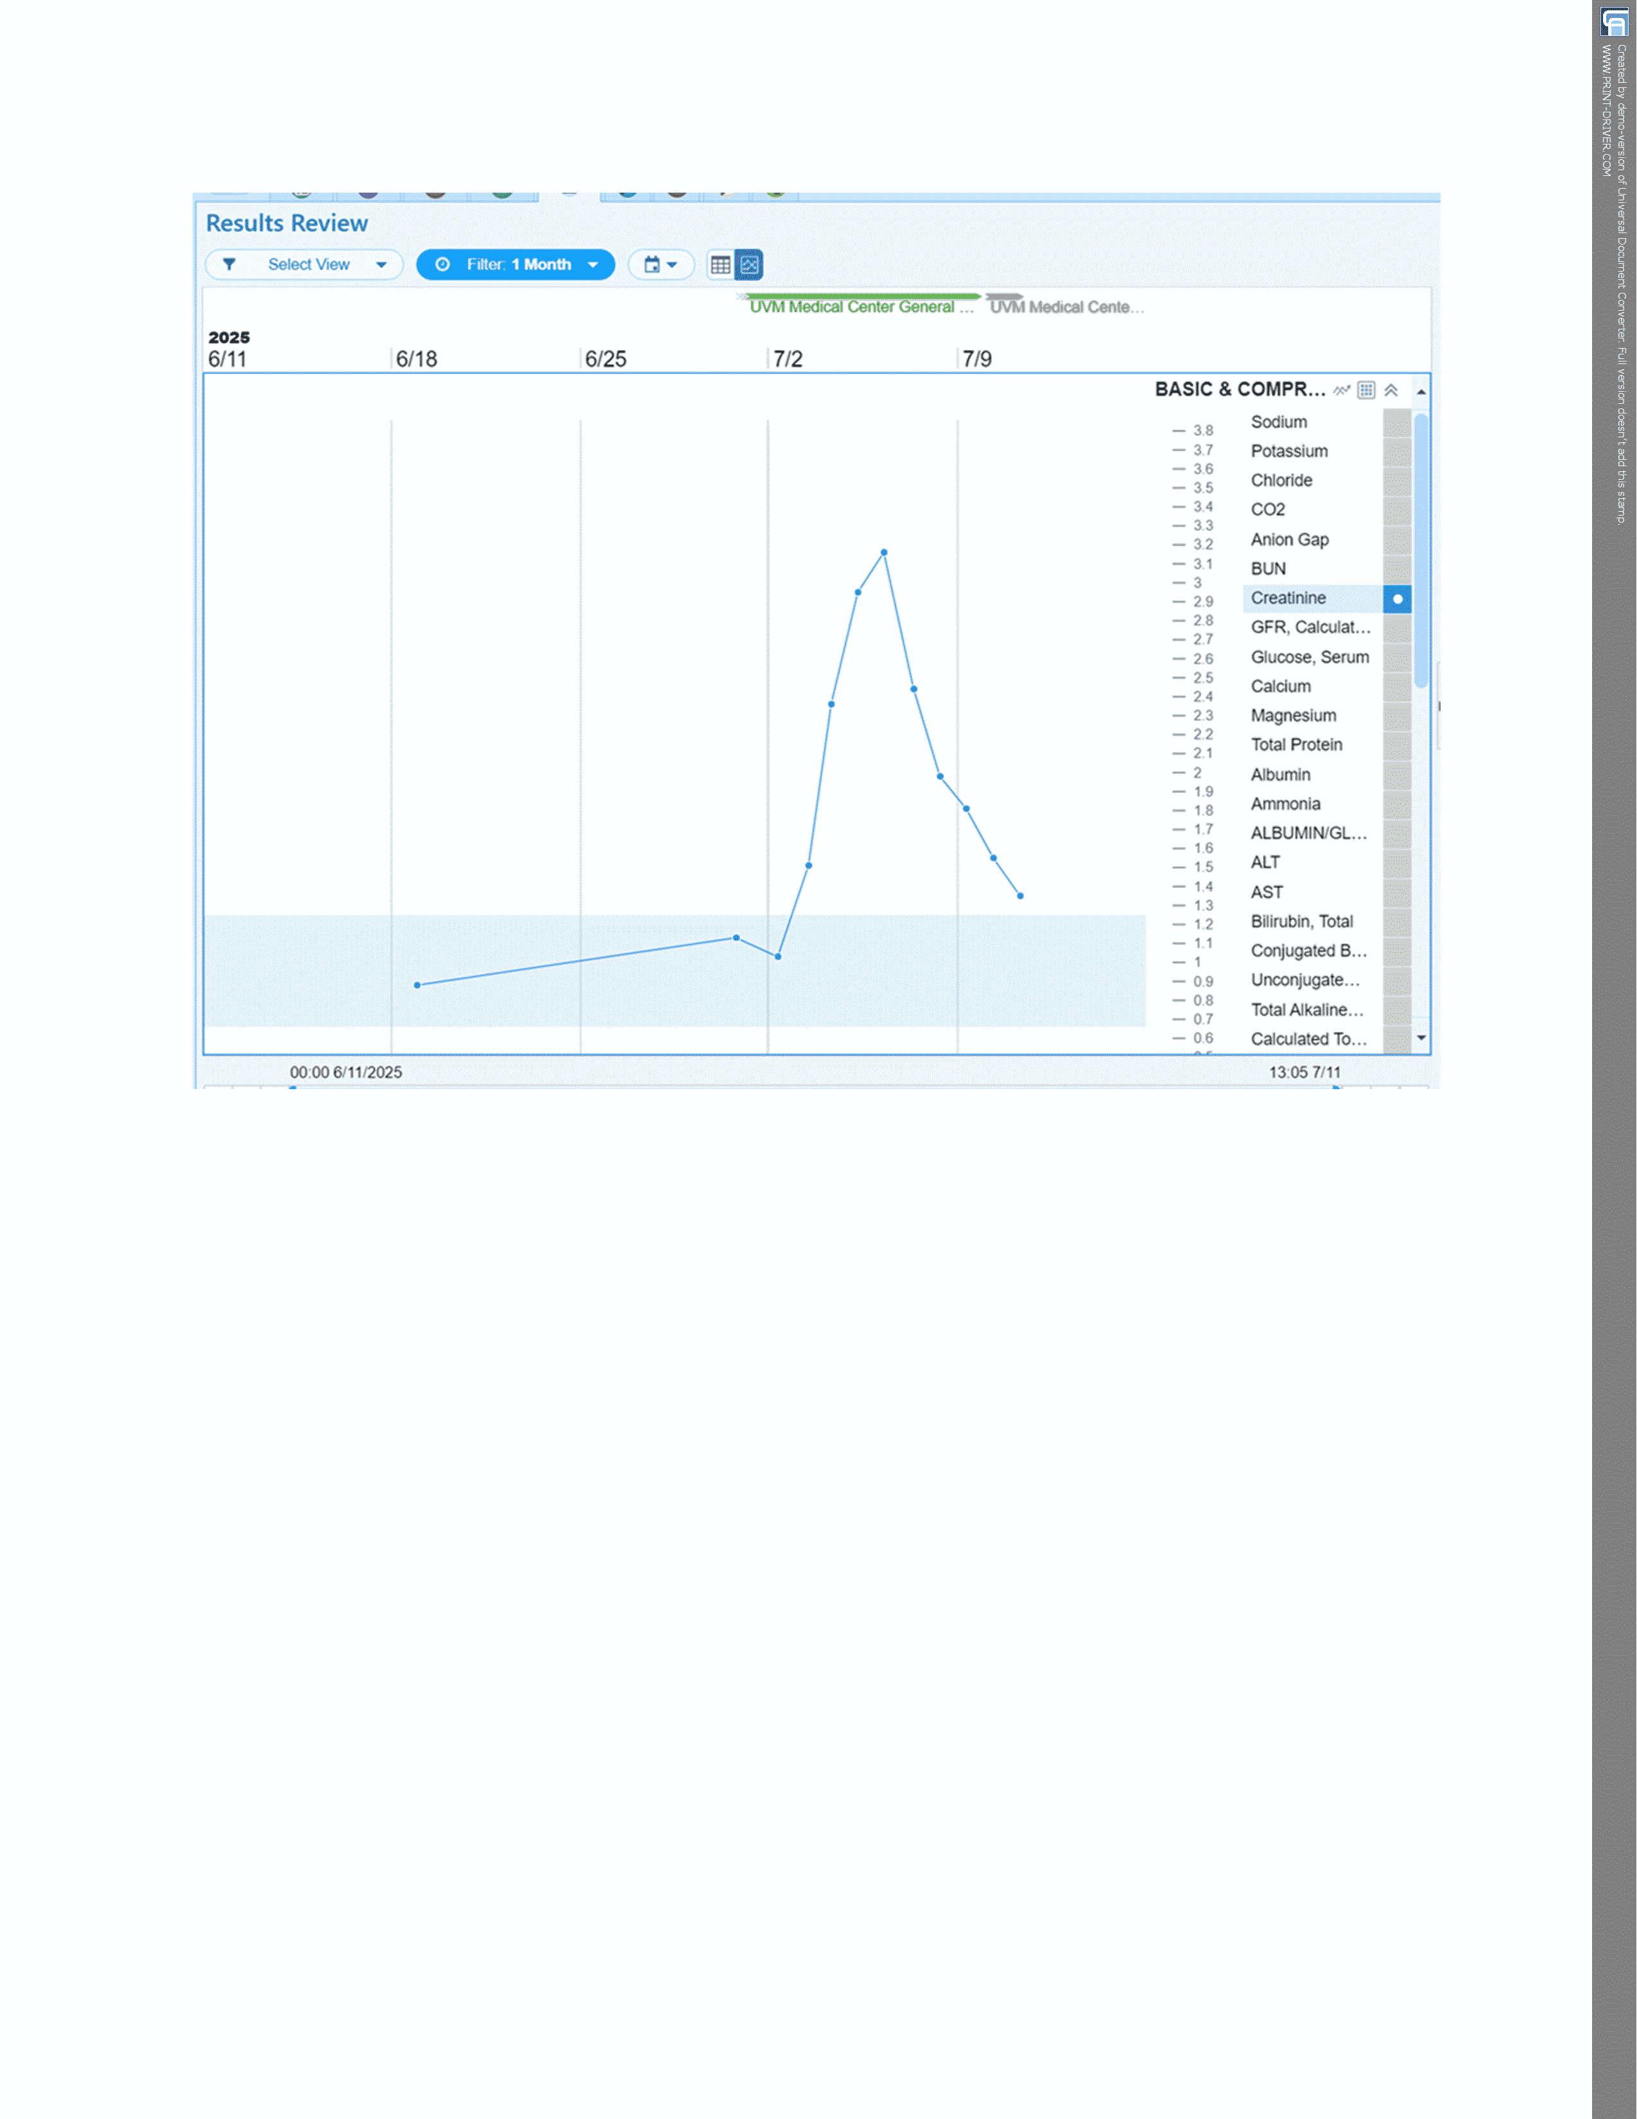Image resolution: width=1637 pixels, height=2119 pixels.
Task: Click the green UVM Medical Center General encounter bar
Action: pos(863,297)
